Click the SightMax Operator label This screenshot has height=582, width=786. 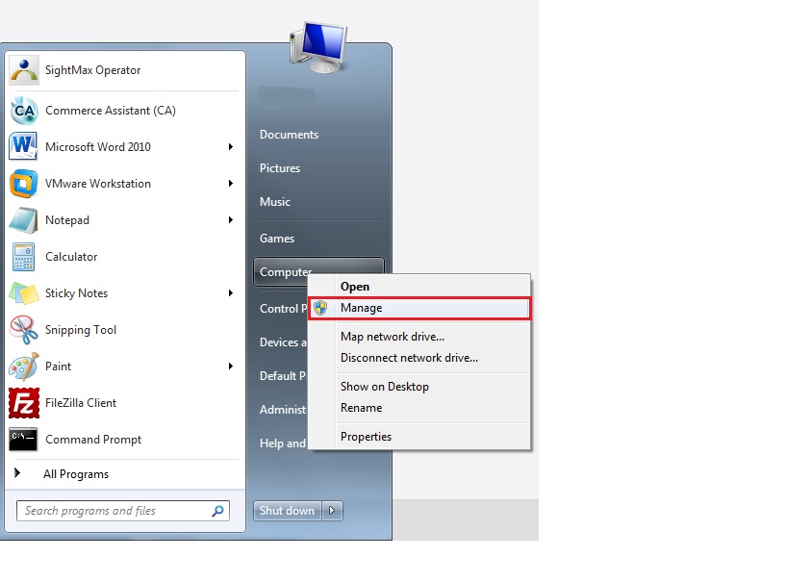[92, 70]
